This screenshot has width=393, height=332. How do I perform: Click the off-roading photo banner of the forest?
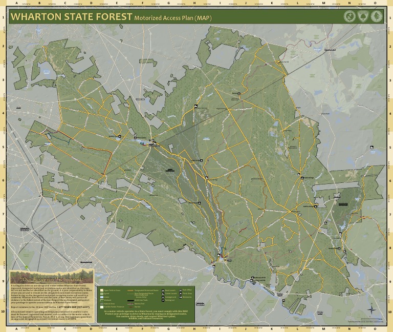click(52, 277)
